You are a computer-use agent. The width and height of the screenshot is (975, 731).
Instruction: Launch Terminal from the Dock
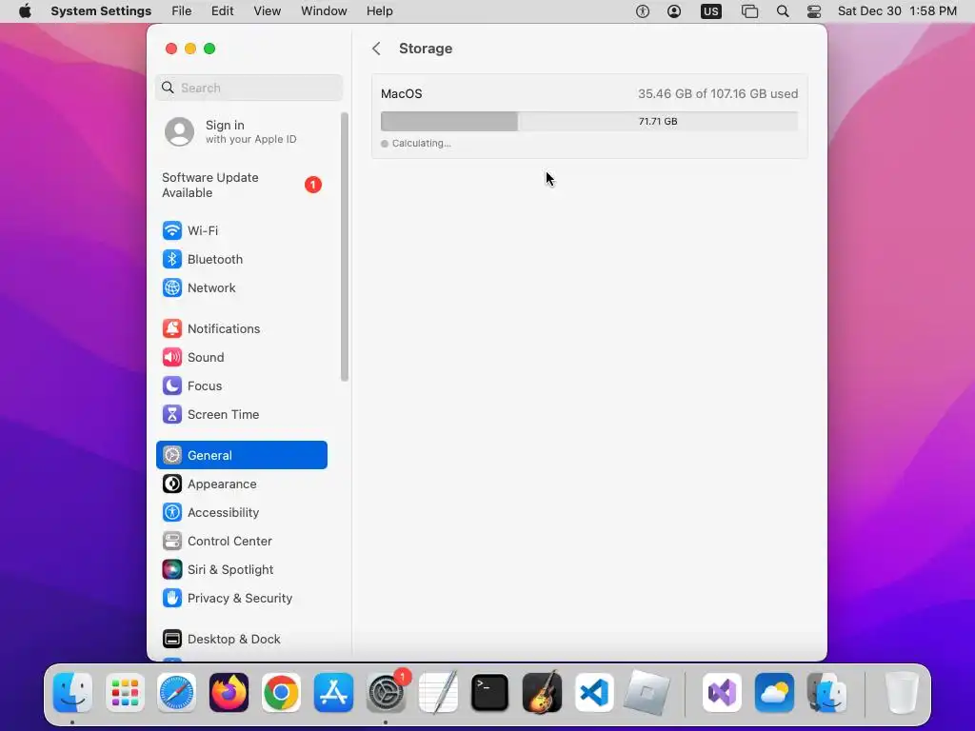[490, 693]
